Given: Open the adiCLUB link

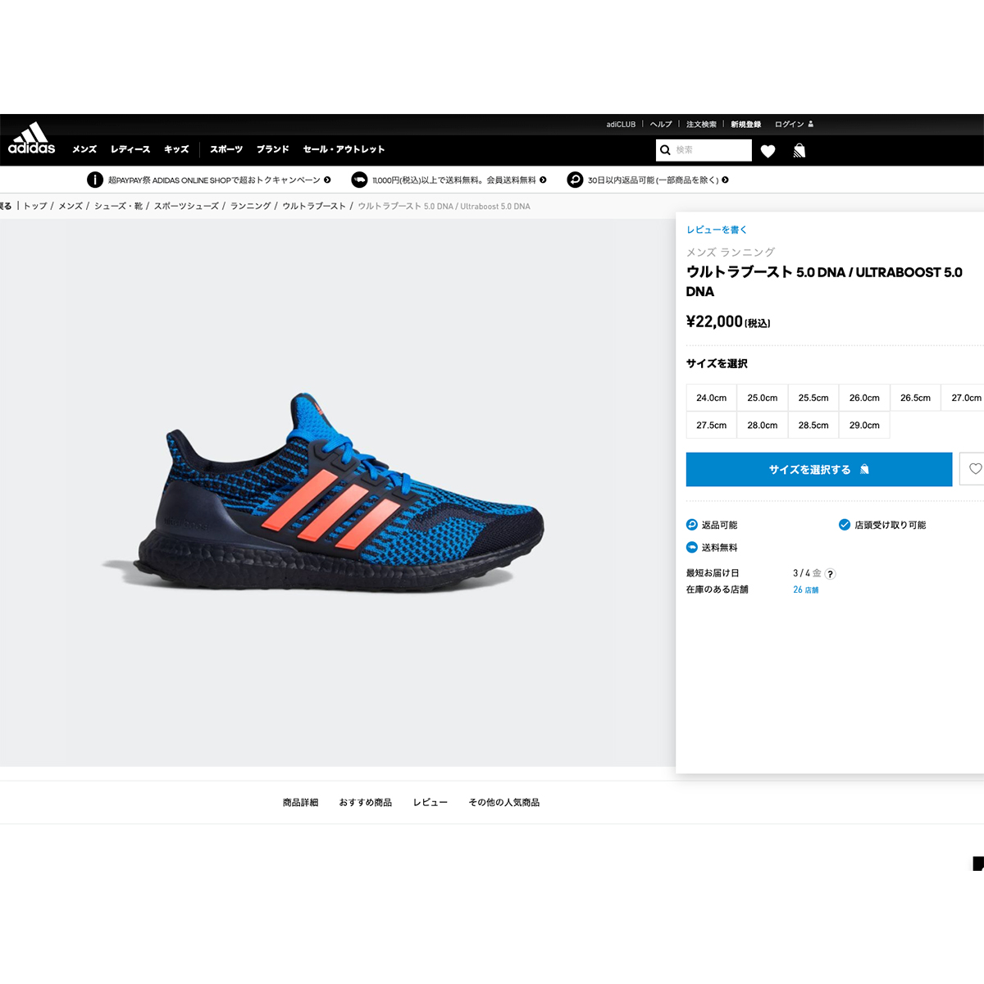Looking at the screenshot, I should [x=621, y=125].
